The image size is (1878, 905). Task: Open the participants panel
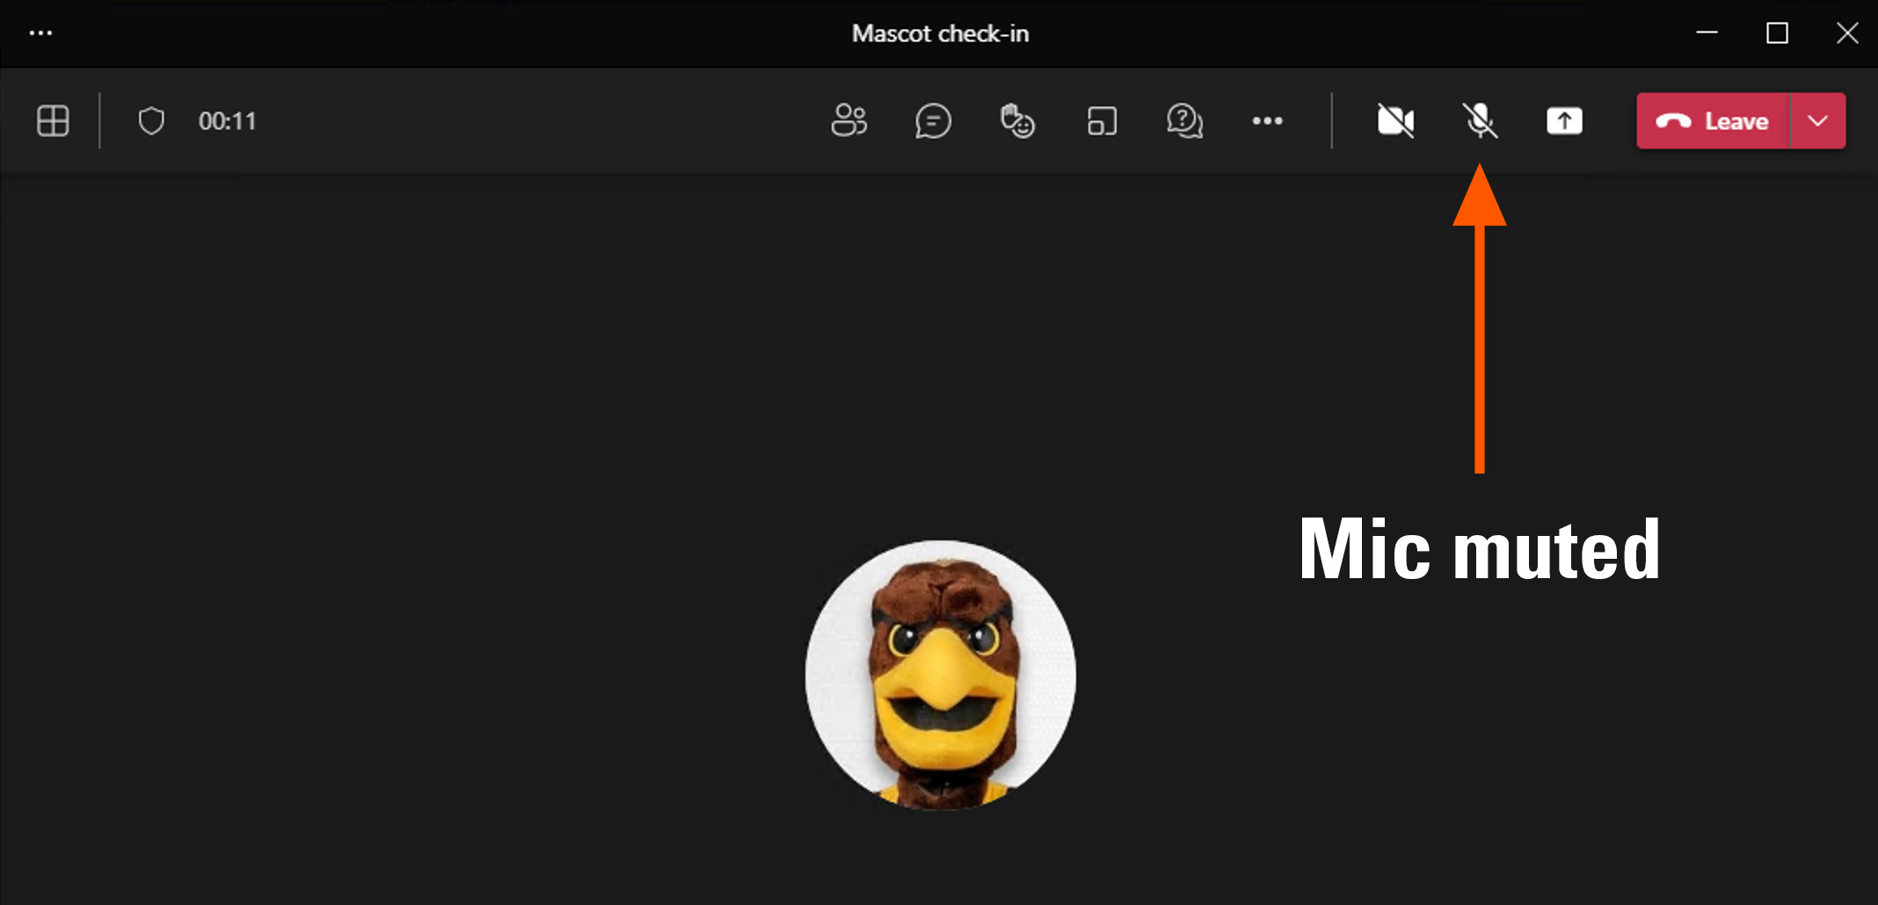pos(848,121)
